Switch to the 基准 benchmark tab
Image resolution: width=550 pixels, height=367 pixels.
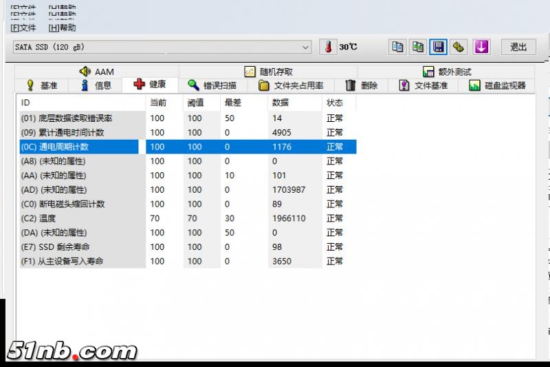[41, 85]
